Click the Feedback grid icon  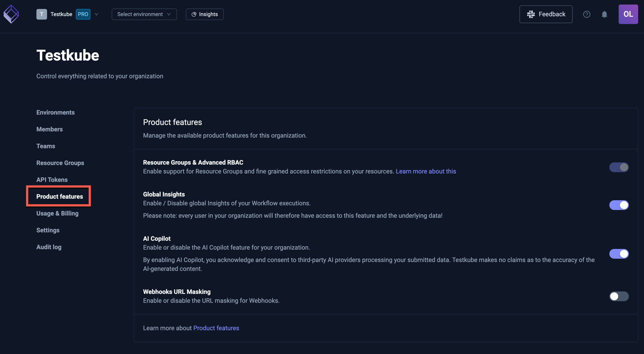click(x=531, y=14)
